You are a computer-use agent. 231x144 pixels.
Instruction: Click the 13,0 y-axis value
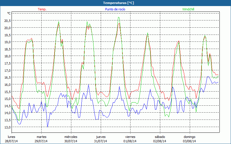click(7, 127)
